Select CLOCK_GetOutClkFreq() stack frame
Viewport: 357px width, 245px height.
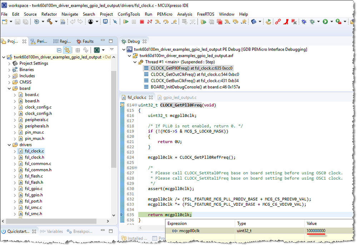(192, 74)
